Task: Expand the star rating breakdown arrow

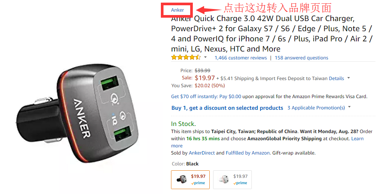Action: coord(206,58)
